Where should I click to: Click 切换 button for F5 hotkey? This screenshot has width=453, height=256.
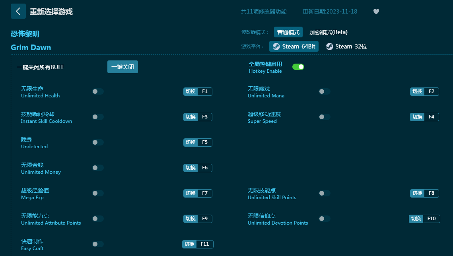191,142
